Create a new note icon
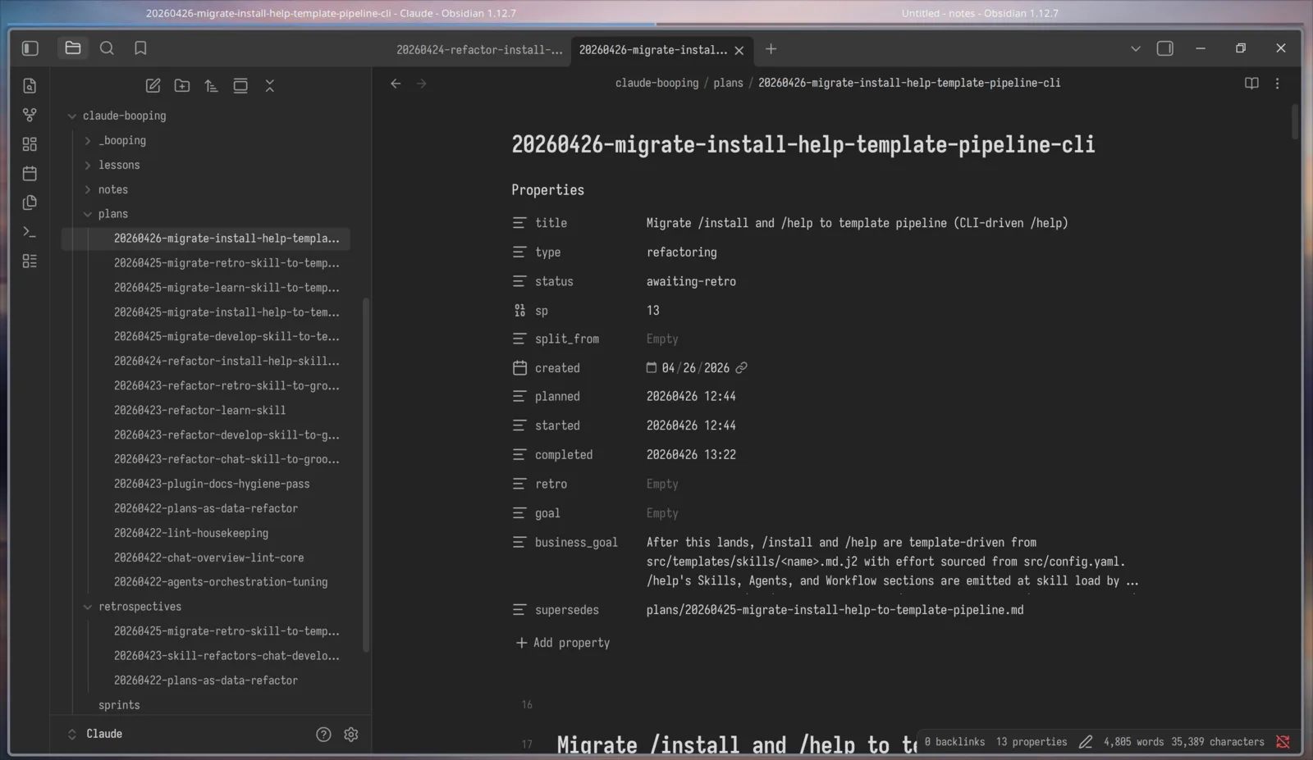Viewport: 1313px width, 760px height. click(x=153, y=86)
